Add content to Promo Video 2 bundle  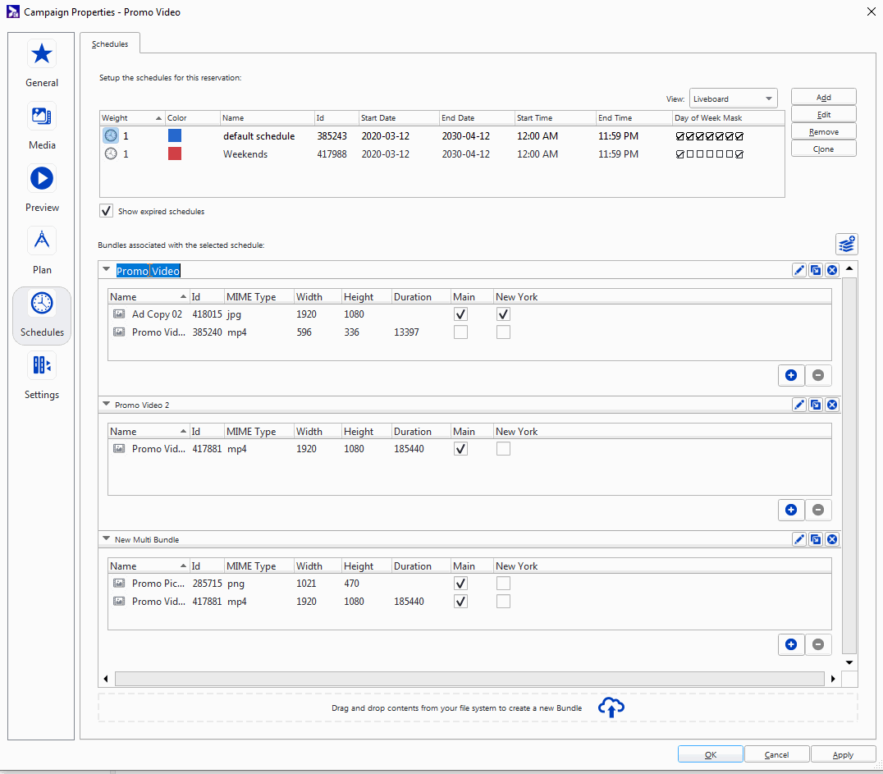click(x=791, y=510)
